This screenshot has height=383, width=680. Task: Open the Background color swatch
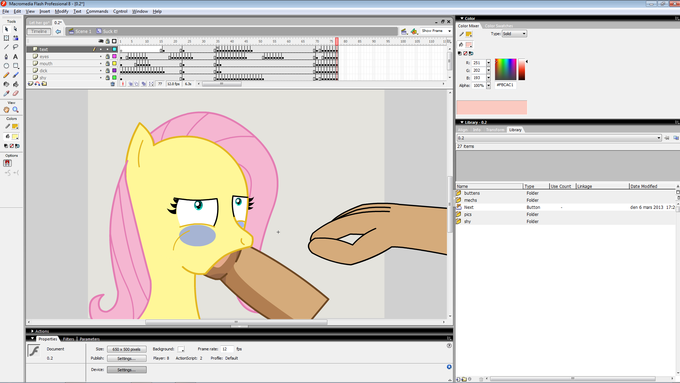[x=181, y=349]
